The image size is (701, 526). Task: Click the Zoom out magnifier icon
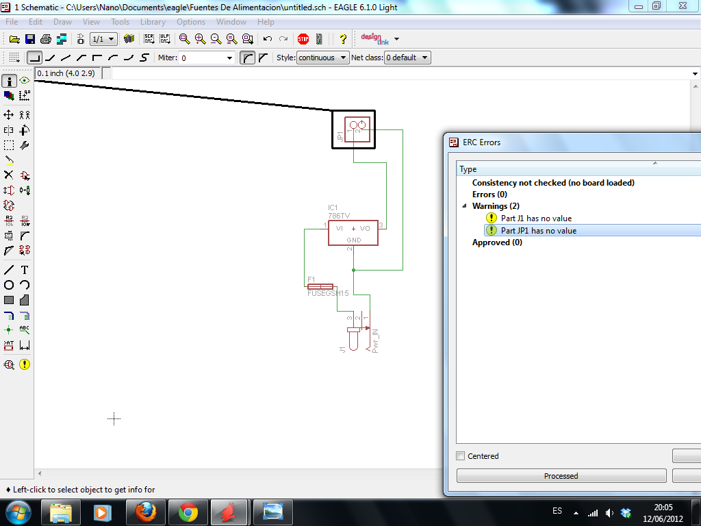pyautogui.click(x=216, y=39)
